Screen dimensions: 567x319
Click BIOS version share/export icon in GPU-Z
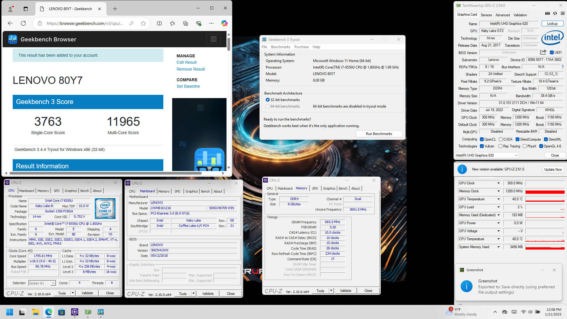[543, 52]
